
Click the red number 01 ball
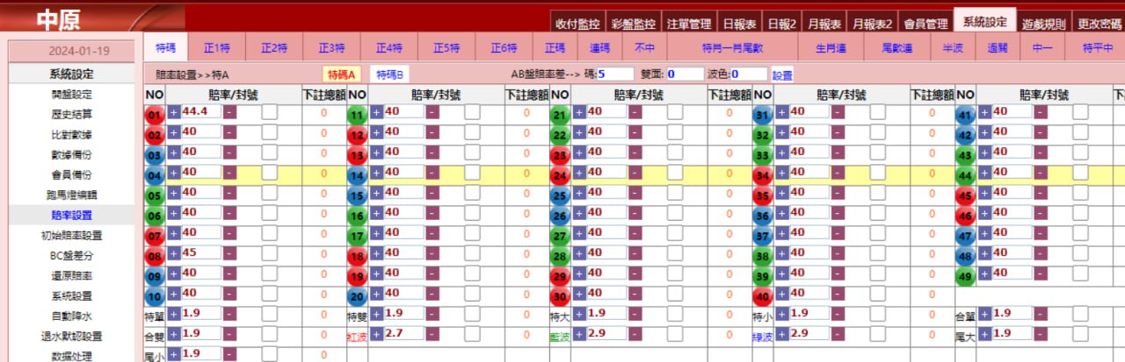[155, 115]
